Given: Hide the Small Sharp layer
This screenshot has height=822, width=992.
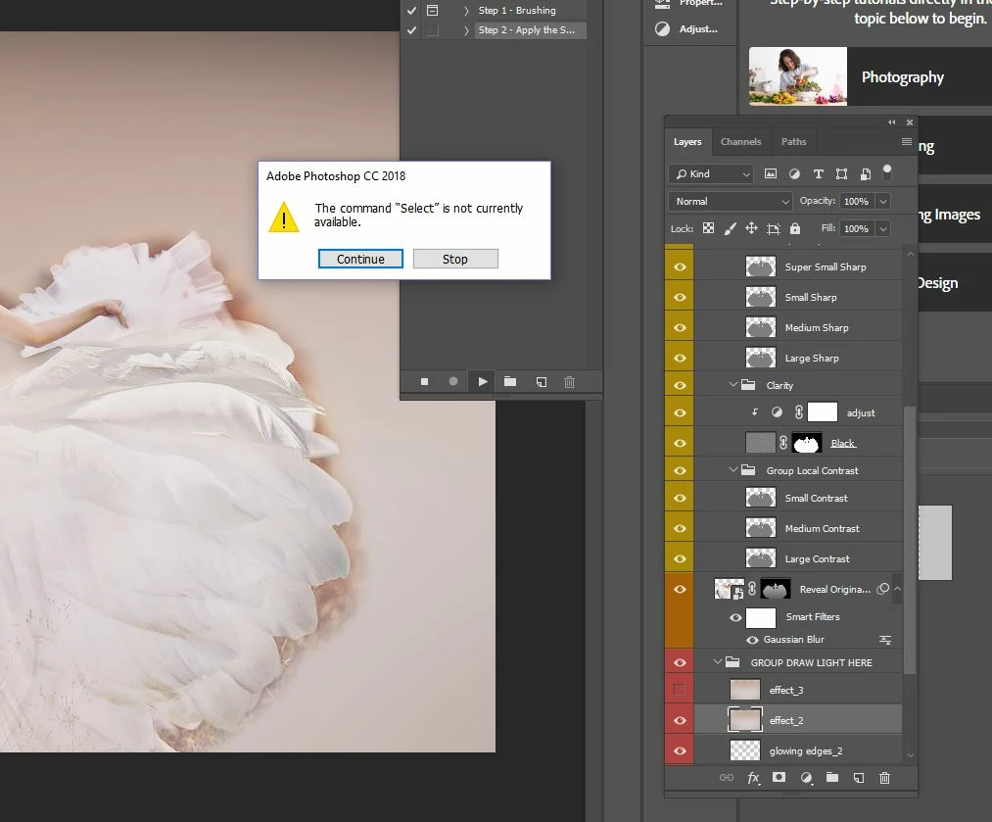Looking at the screenshot, I should [x=680, y=298].
